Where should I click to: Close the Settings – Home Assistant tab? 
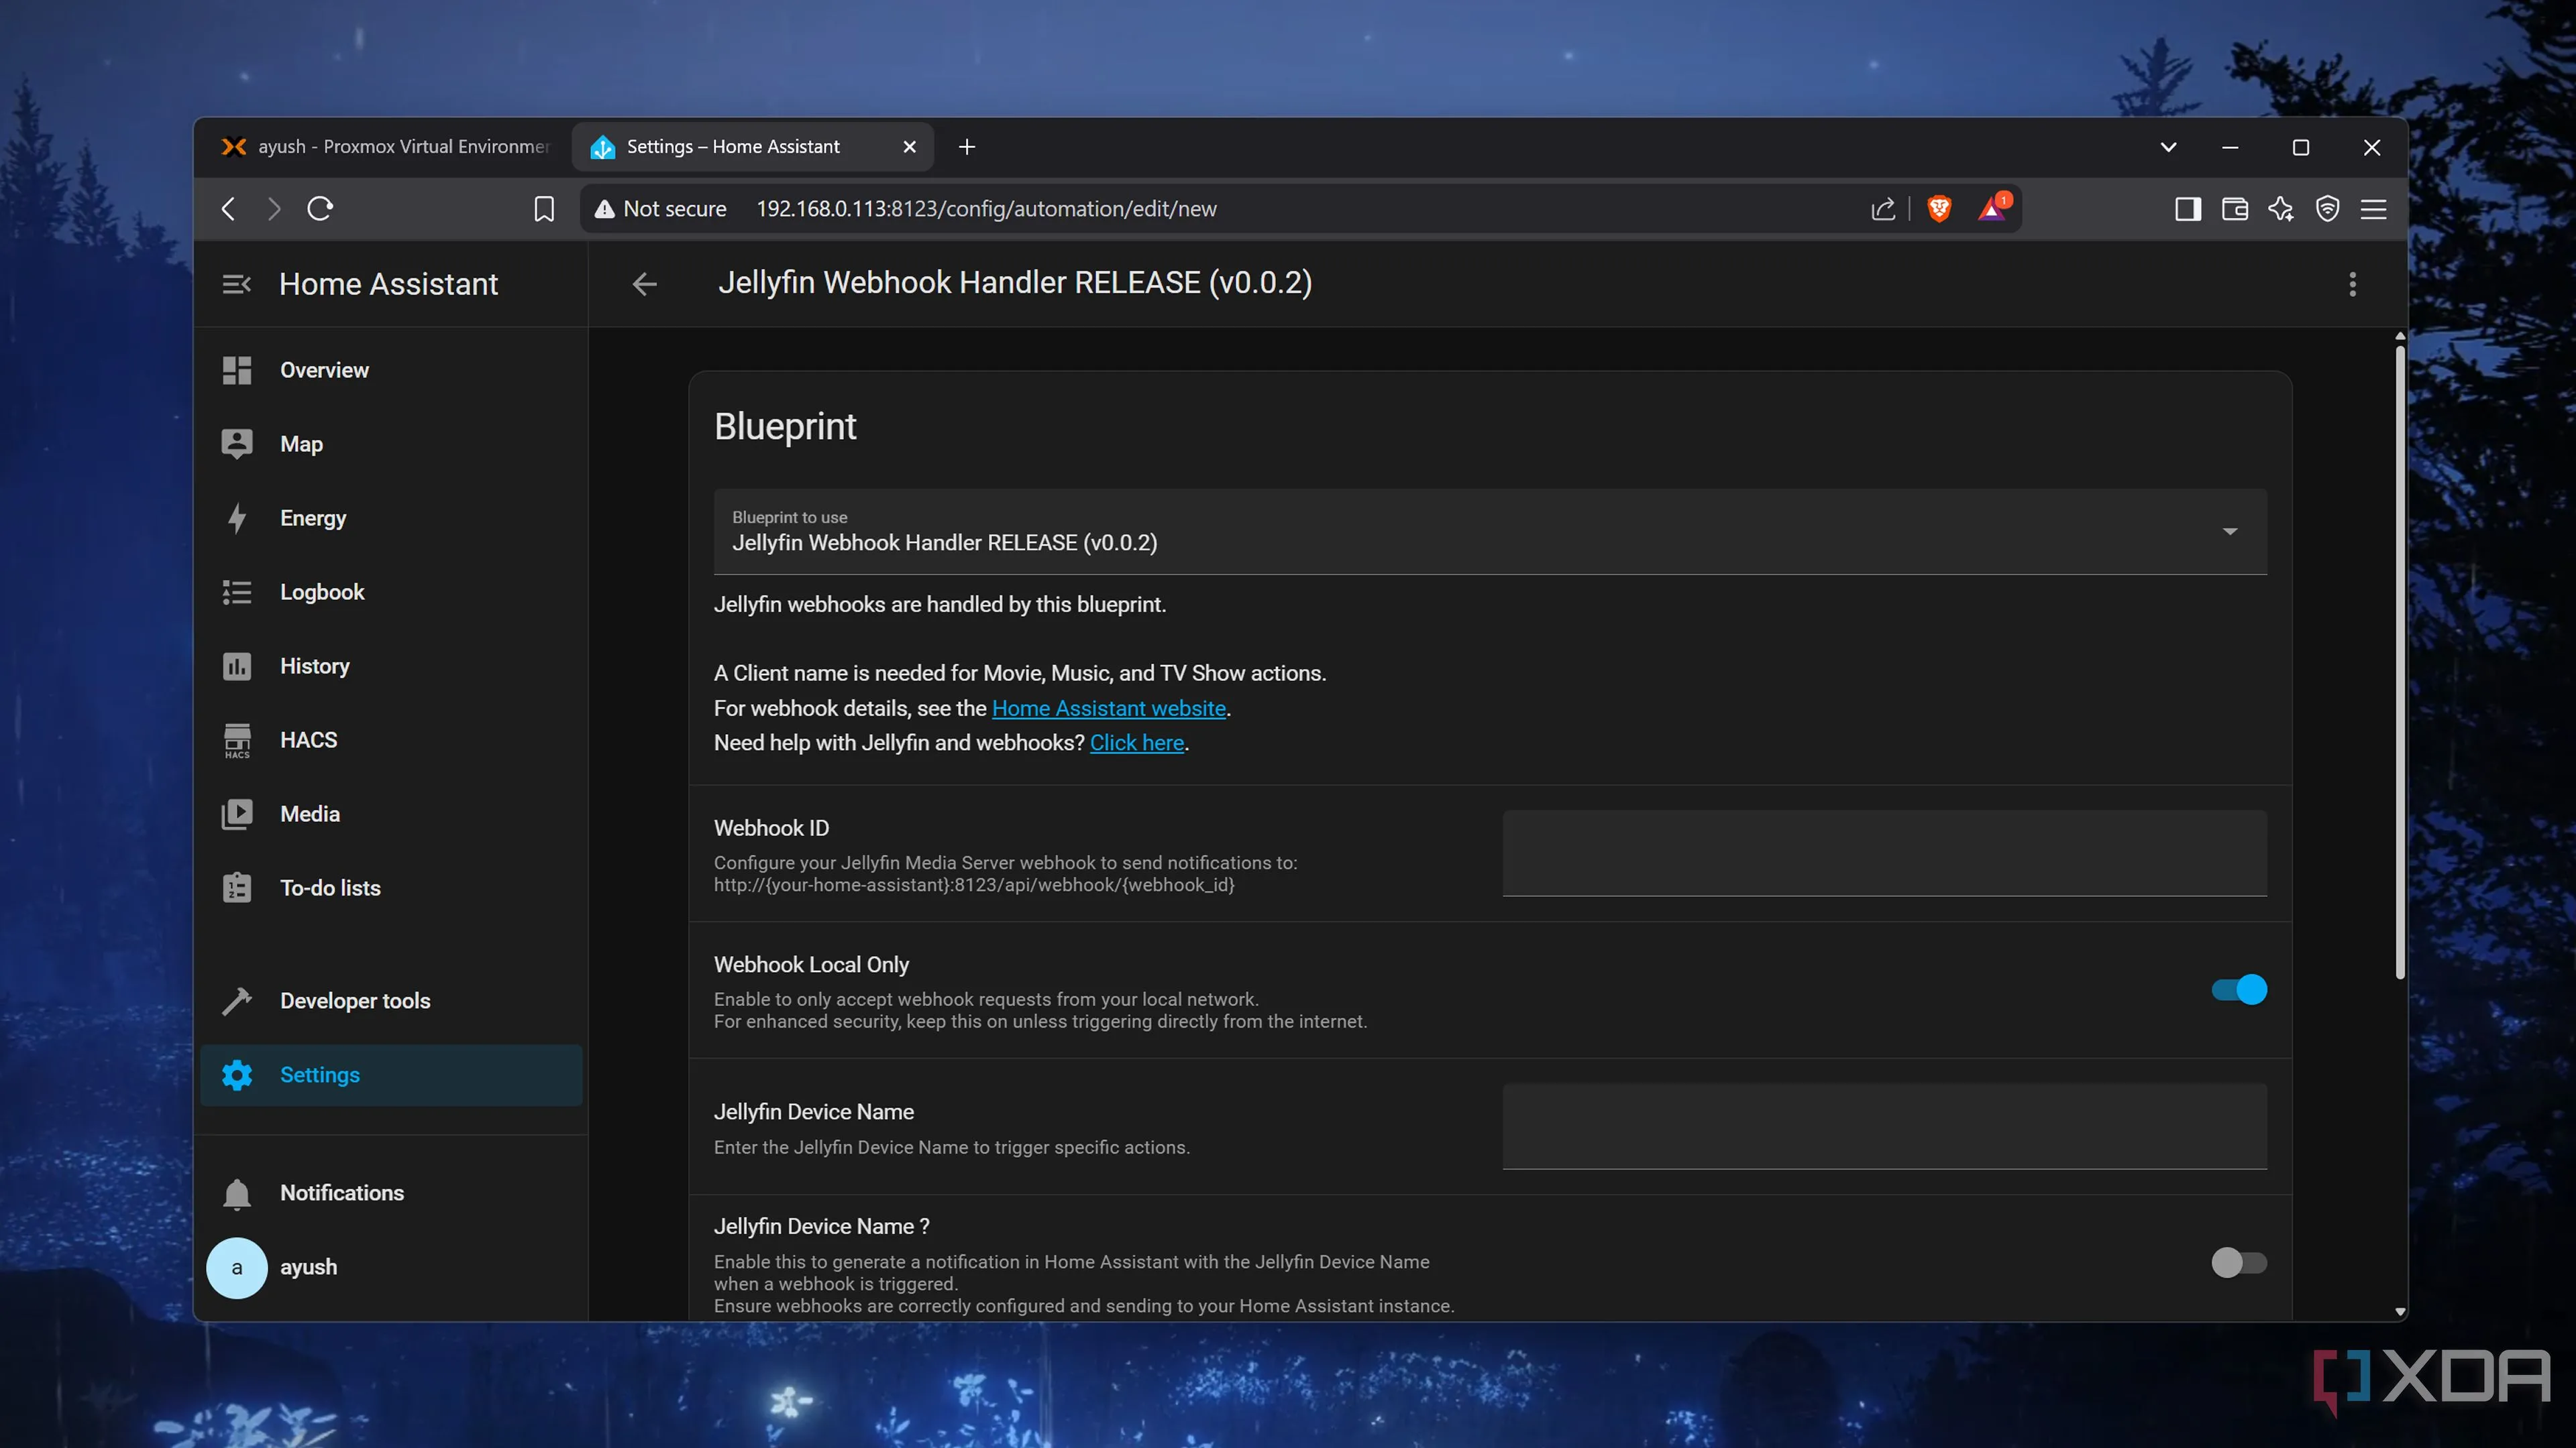click(909, 147)
